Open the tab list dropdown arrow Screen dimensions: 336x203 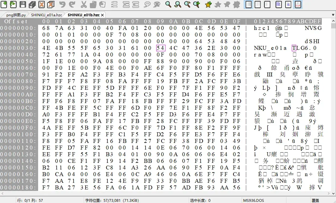333,15
